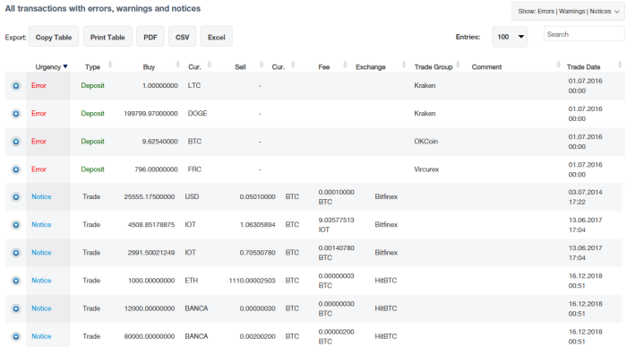Open row details icon for OKCoin BTC deposit

point(15,142)
